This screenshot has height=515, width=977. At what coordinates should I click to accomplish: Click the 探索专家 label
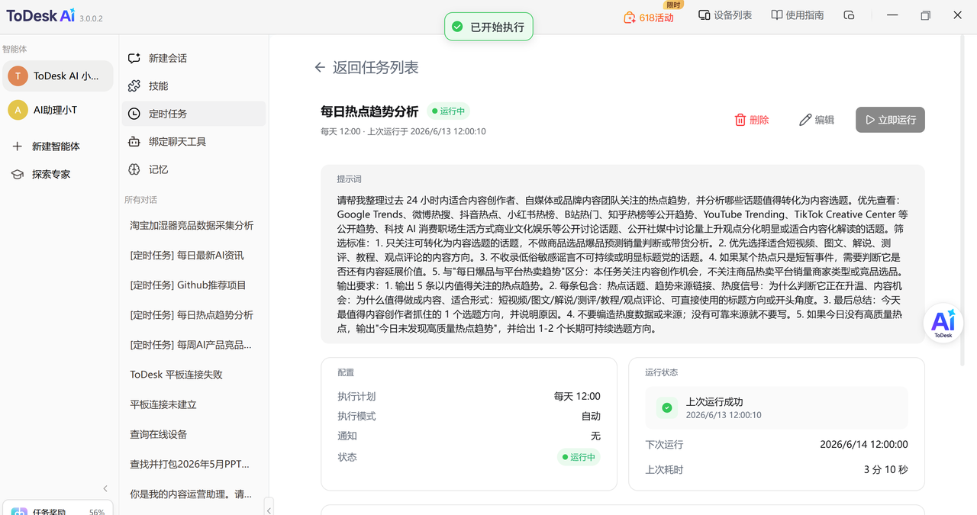(x=51, y=174)
